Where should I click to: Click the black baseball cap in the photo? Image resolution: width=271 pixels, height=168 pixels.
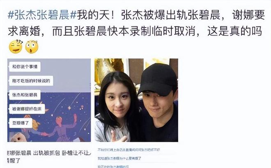[x=158, y=80]
